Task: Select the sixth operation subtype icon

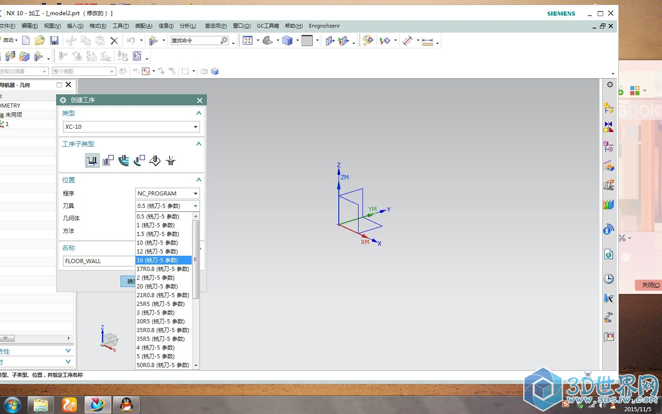Action: pos(171,161)
